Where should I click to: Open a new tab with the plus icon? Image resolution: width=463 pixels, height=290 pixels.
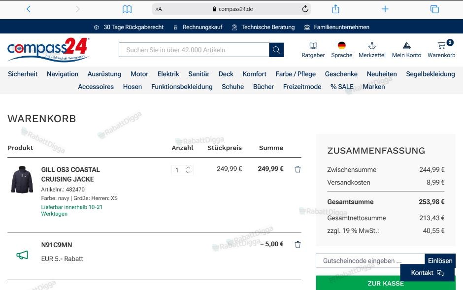pyautogui.click(x=385, y=9)
